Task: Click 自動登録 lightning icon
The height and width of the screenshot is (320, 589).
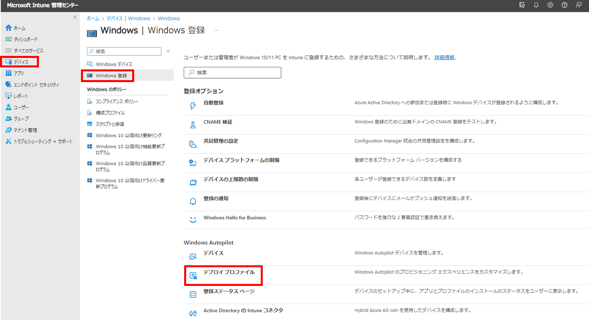Action: [193, 106]
